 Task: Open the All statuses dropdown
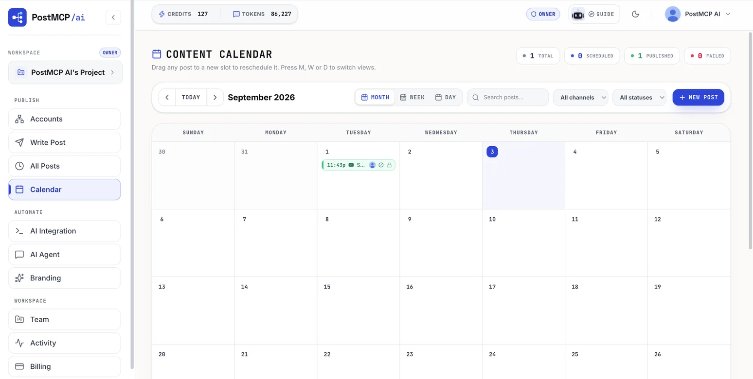tap(639, 97)
